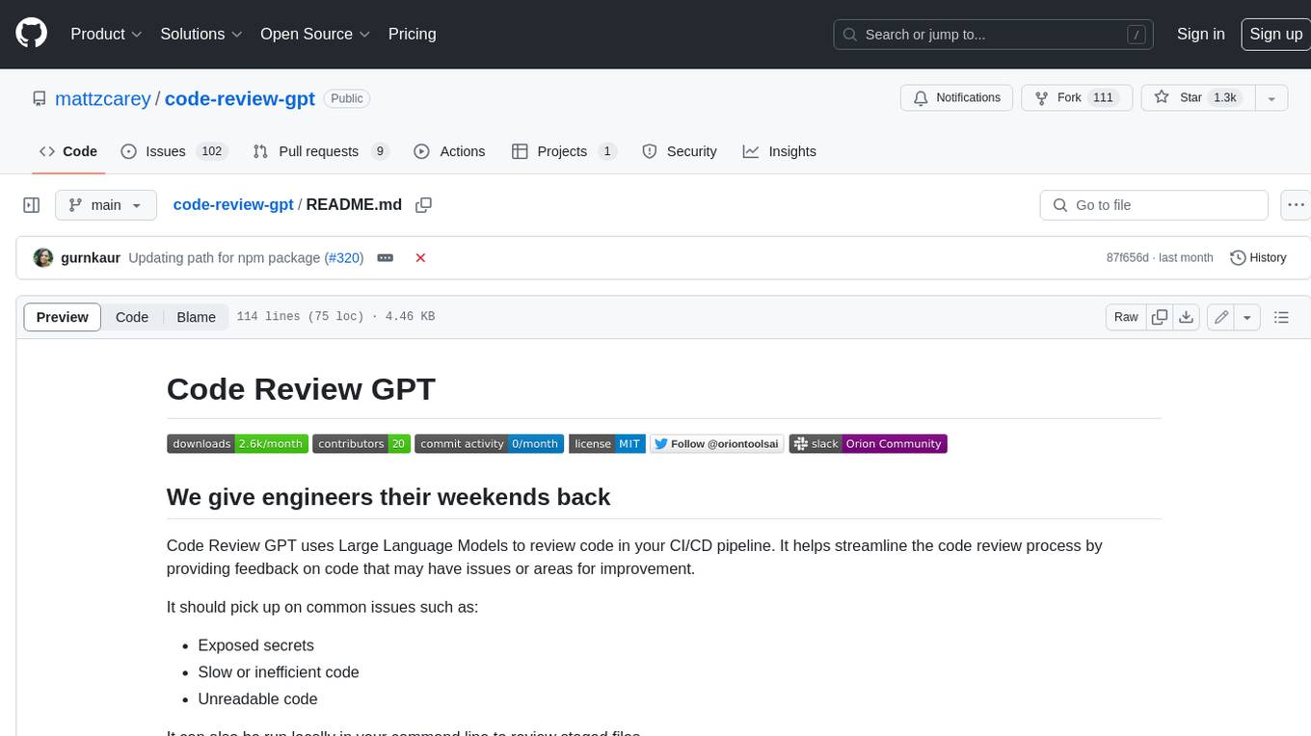Image resolution: width=1311 pixels, height=736 pixels.
Task: Follow @oriontoolsai Twitter badge
Action: point(717,444)
